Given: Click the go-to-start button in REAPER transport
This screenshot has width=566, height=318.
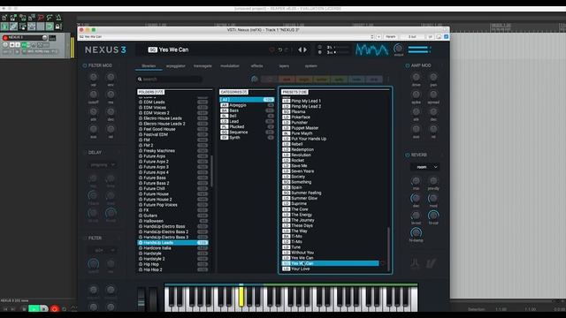Looking at the screenshot, I should point(5,309).
